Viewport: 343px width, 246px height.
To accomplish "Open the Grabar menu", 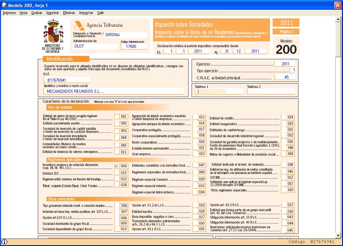I will 37,13.
